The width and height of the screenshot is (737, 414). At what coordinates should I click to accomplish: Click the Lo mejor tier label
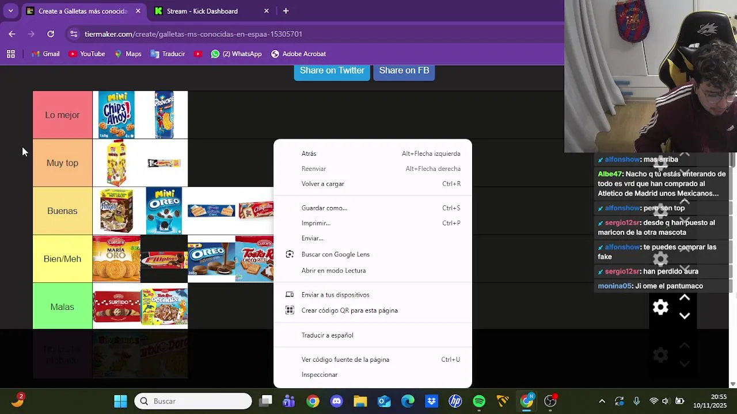click(x=62, y=115)
